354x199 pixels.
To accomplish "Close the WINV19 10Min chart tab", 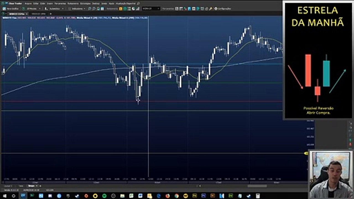I will coord(26,14).
